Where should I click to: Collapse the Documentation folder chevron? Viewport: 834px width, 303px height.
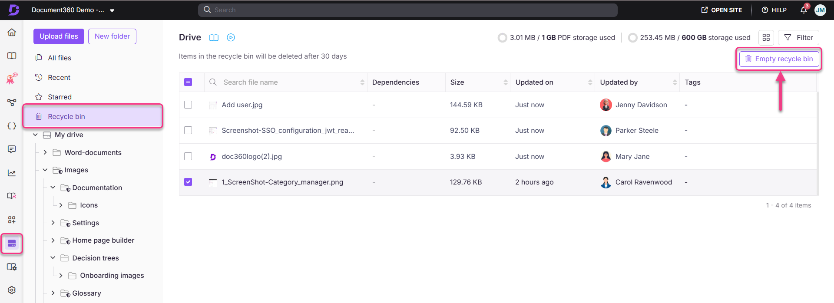[53, 188]
